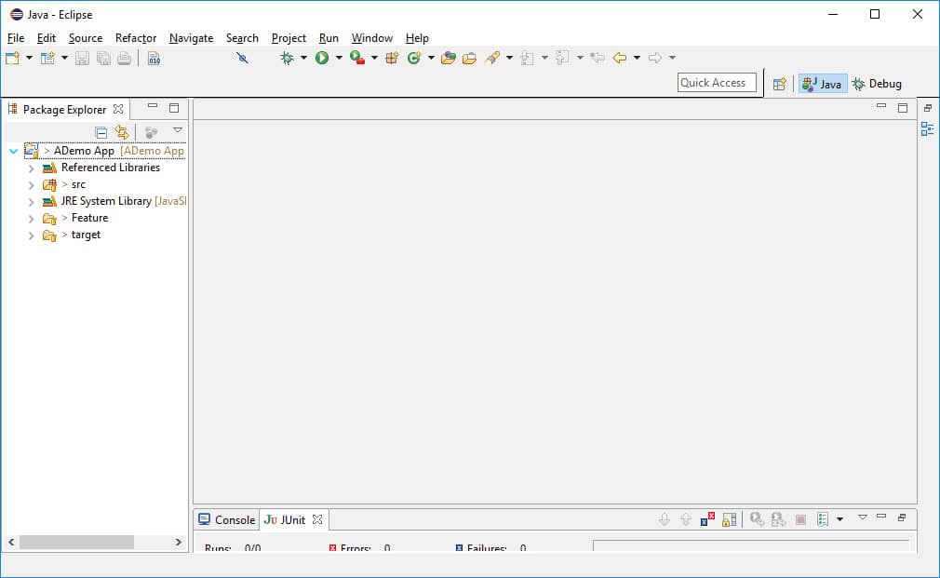The width and height of the screenshot is (940, 578).
Task: Open the Project menu
Action: 289,38
